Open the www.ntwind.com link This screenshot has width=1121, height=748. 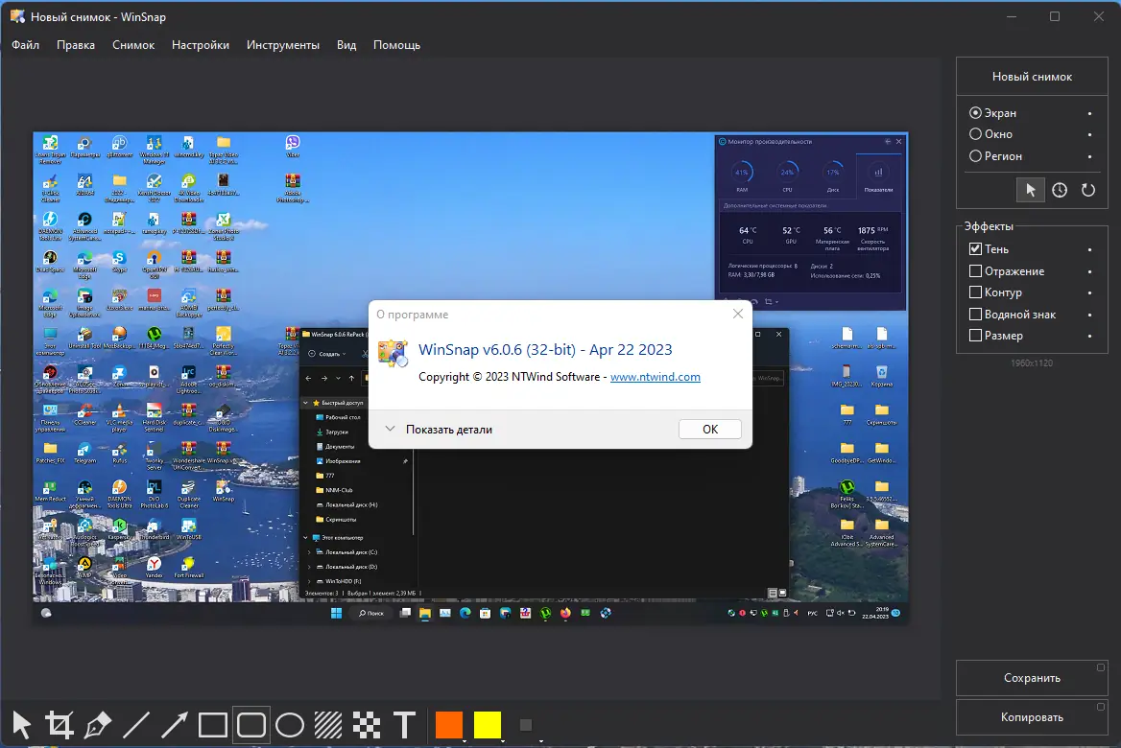[x=655, y=377]
